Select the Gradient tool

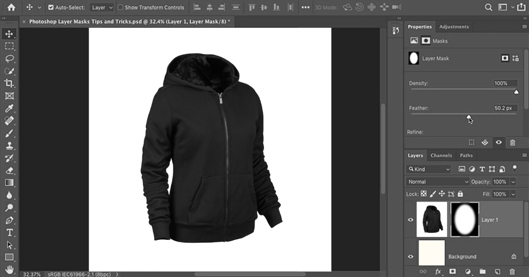click(x=9, y=183)
